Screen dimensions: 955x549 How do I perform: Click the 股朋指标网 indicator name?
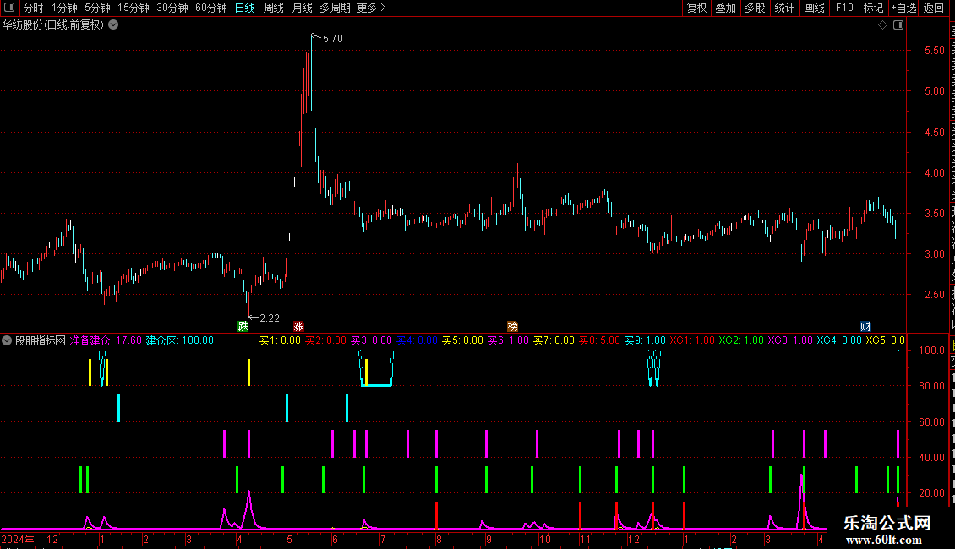tap(41, 341)
